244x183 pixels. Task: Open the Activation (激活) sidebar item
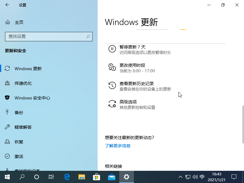[x=19, y=156]
